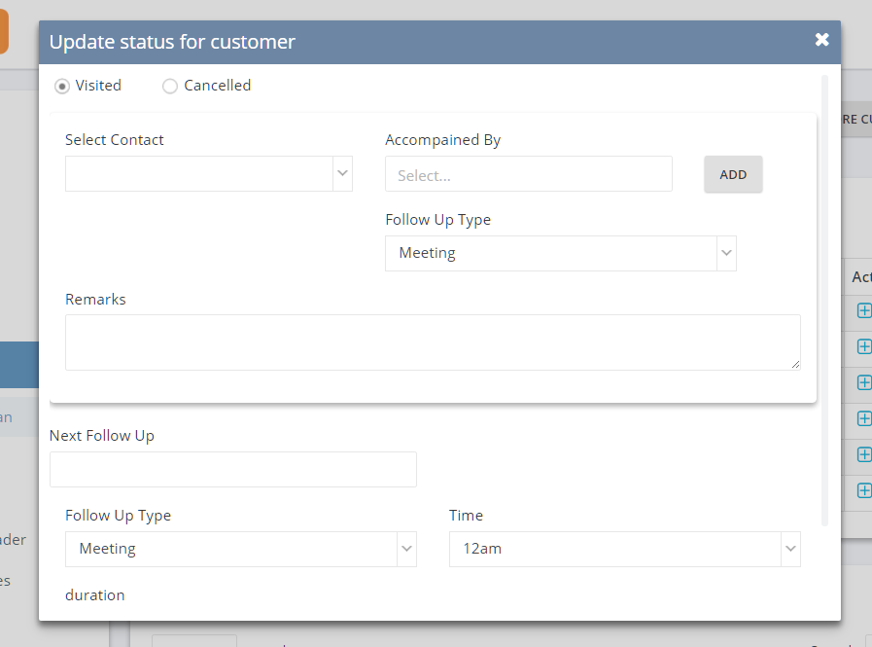Expand the Follow Up Type dropdown above Remarks

coord(561,253)
